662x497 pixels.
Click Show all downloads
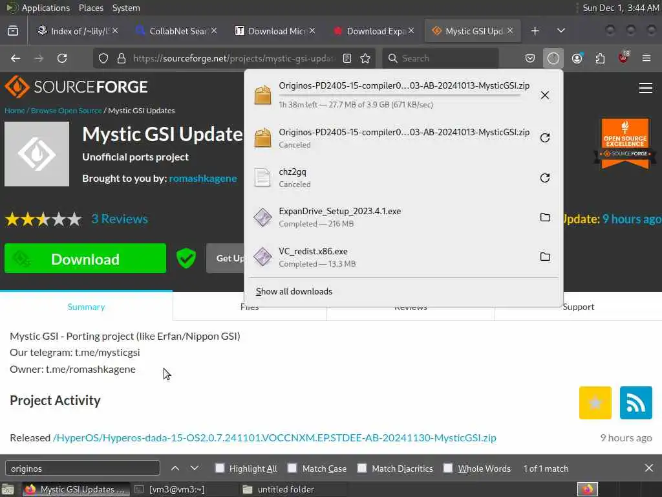click(294, 291)
